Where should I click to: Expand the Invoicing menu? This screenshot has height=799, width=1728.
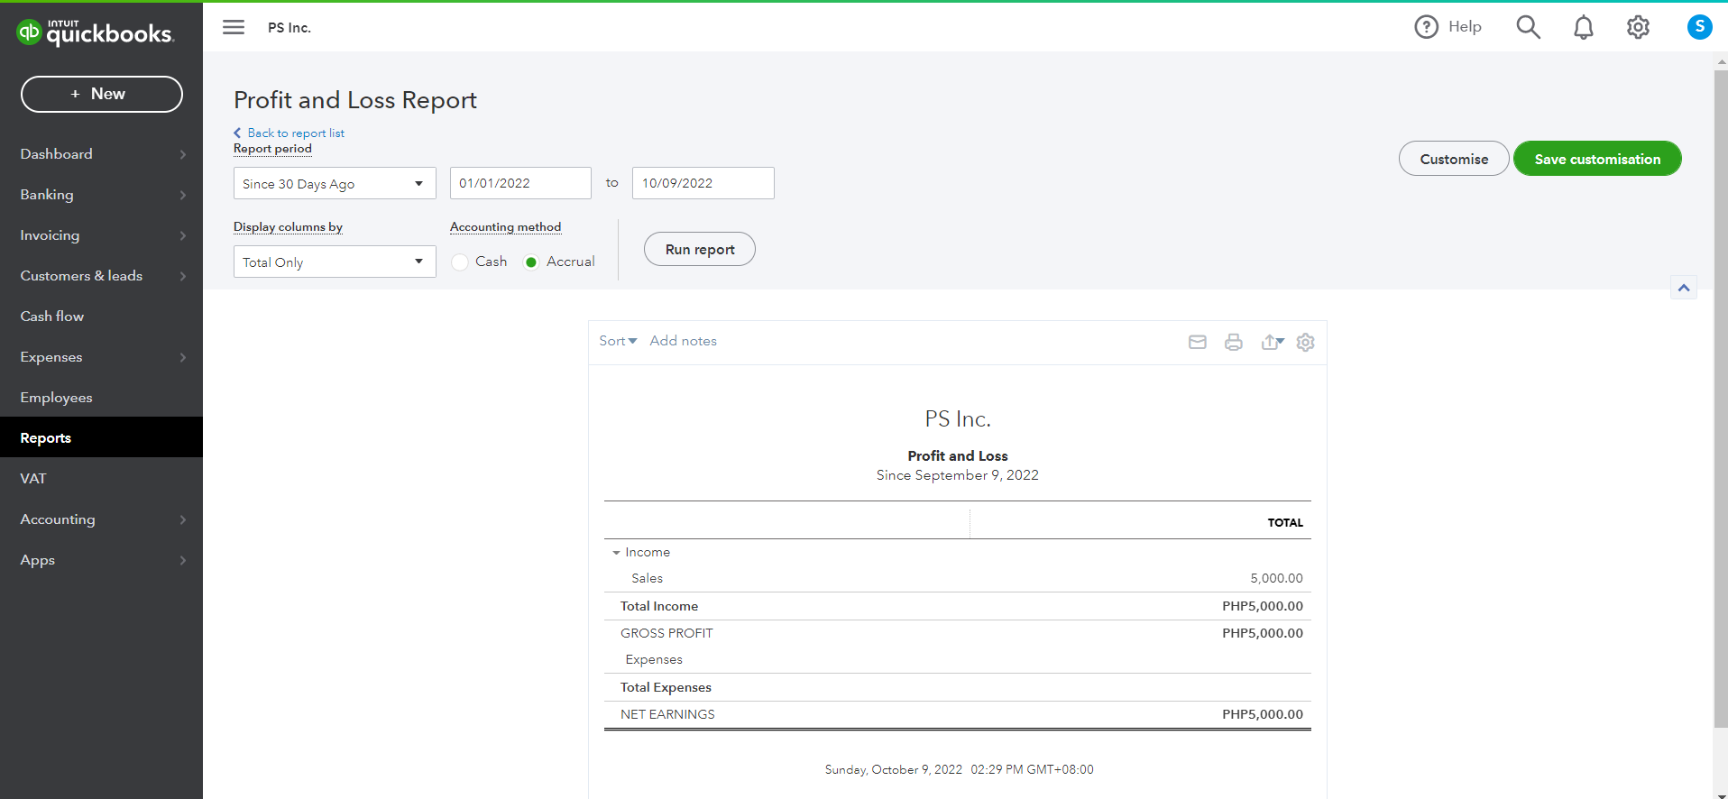pos(101,235)
